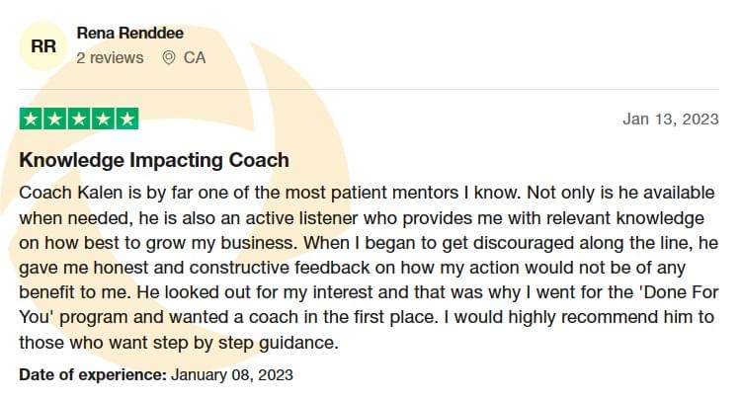Screen dimensions: 741x400
Task: Click the third green star
Action: pos(79,119)
